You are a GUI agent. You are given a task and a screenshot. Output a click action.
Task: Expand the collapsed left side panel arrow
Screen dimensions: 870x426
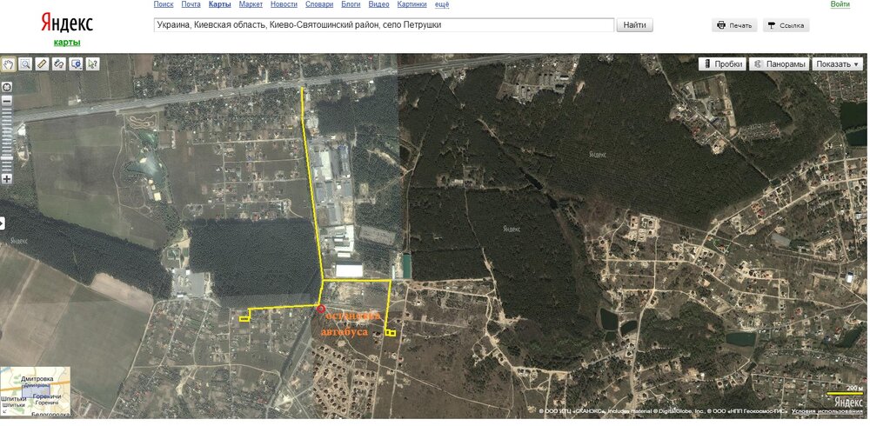3,223
